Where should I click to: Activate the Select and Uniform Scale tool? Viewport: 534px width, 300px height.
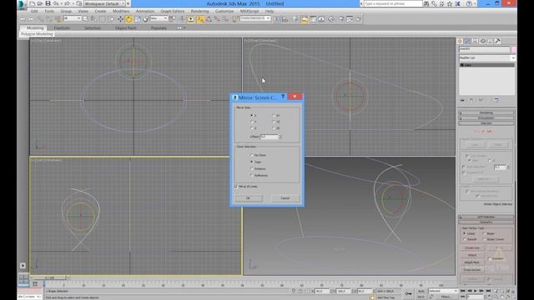pyautogui.click(x=137, y=19)
